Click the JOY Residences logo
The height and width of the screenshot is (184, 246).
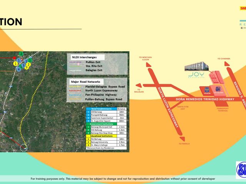196,75
